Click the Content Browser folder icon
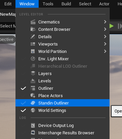This screenshot has width=122, height=139. [x=33, y=29]
